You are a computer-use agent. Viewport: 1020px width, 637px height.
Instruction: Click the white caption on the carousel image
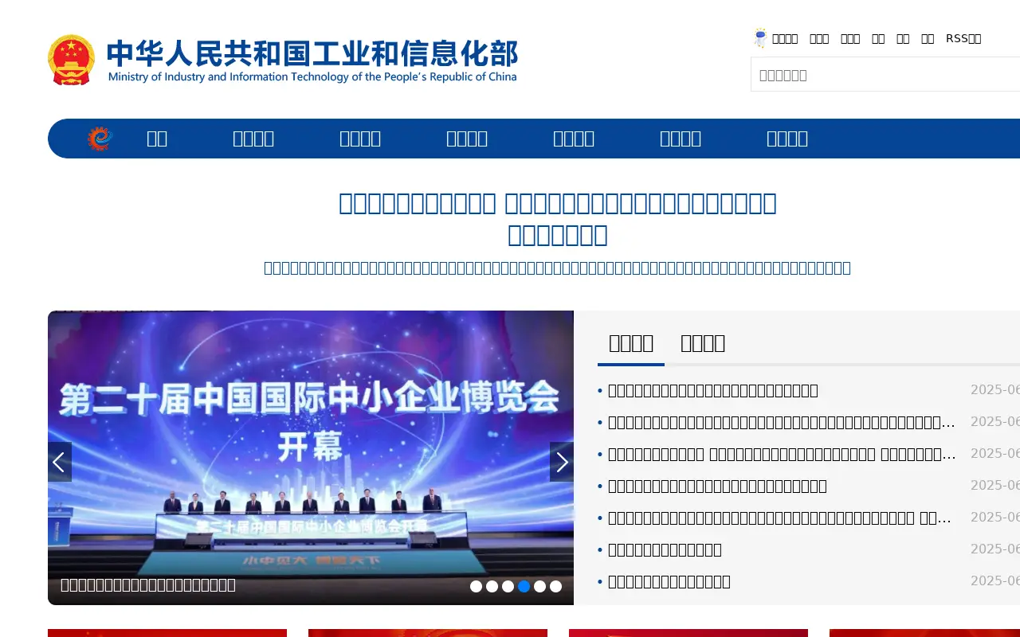(x=148, y=585)
